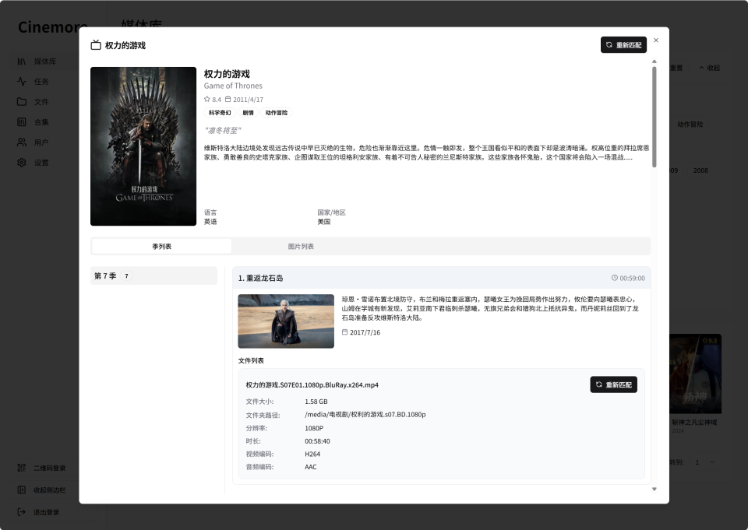Select the 2008 year filter behind dialog
Screen dimensions: 748x530
(700, 170)
